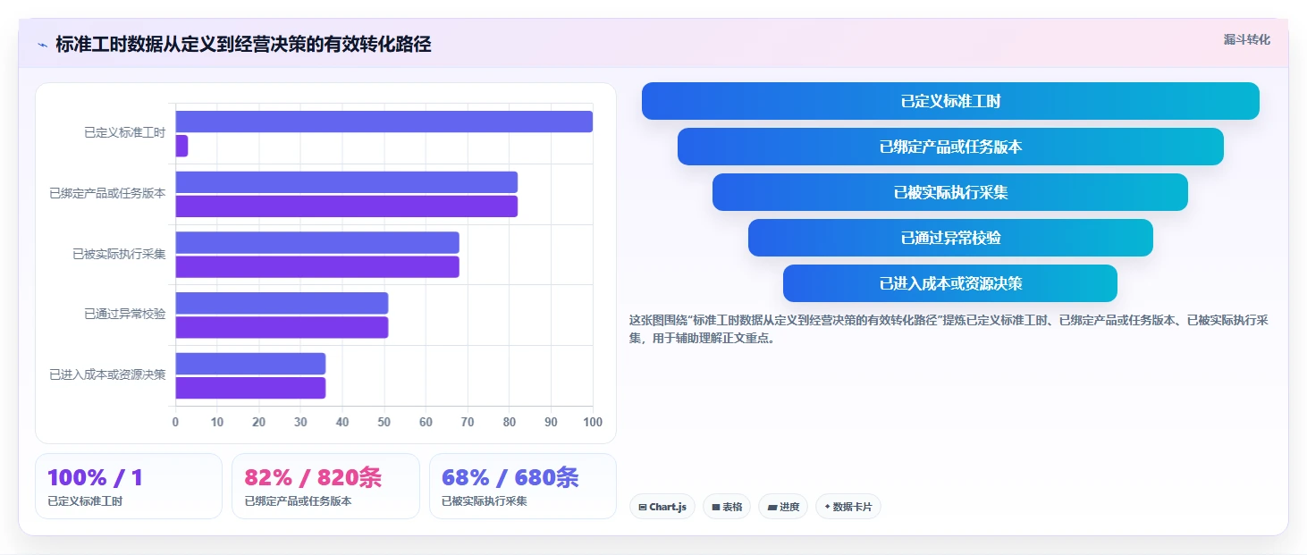Click the 已定义标准工时 funnel stage
The height and width of the screenshot is (555, 1307).
pos(950,101)
